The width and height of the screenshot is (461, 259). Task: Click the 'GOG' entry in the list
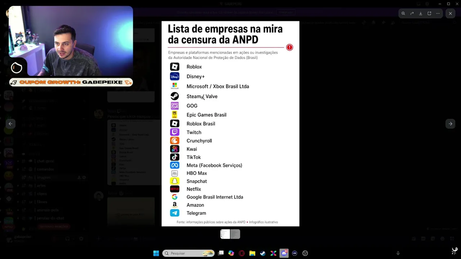click(192, 106)
